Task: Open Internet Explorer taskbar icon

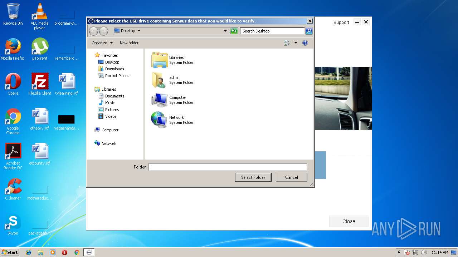Action: tap(29, 252)
